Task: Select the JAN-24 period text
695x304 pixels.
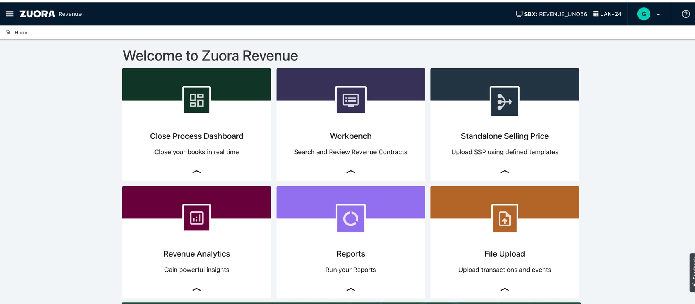Action: coord(611,14)
